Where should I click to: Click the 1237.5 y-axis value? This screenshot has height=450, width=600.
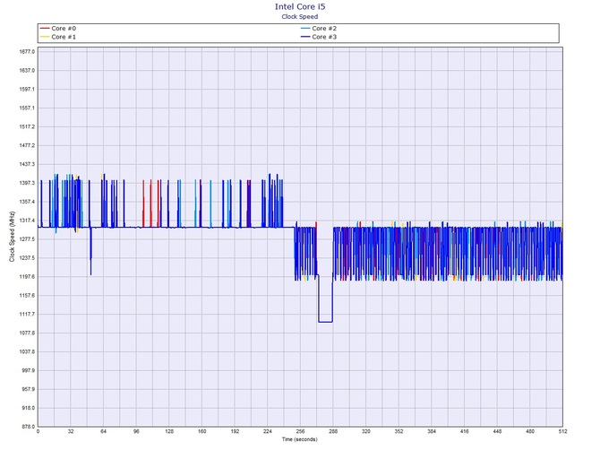pos(27,258)
